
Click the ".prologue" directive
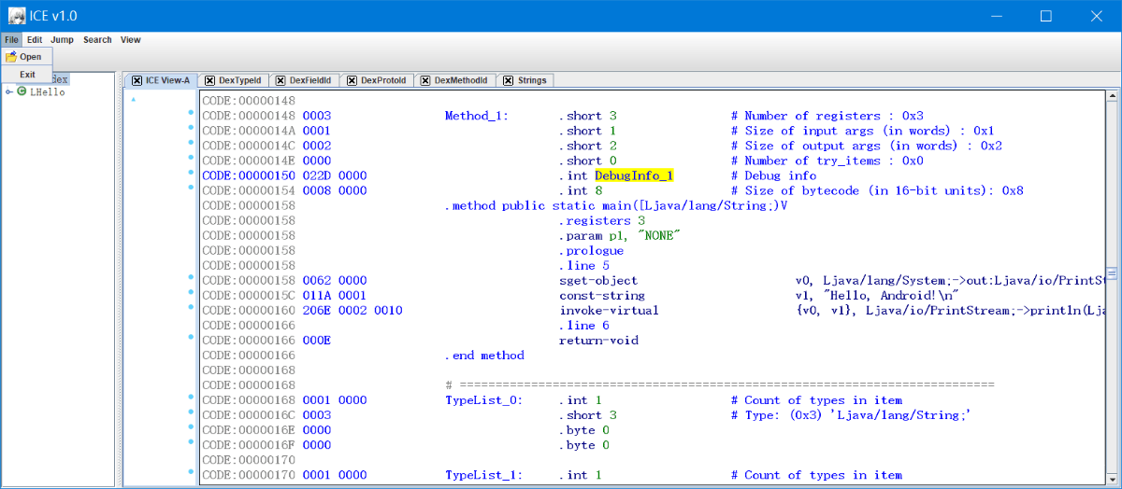tap(592, 251)
